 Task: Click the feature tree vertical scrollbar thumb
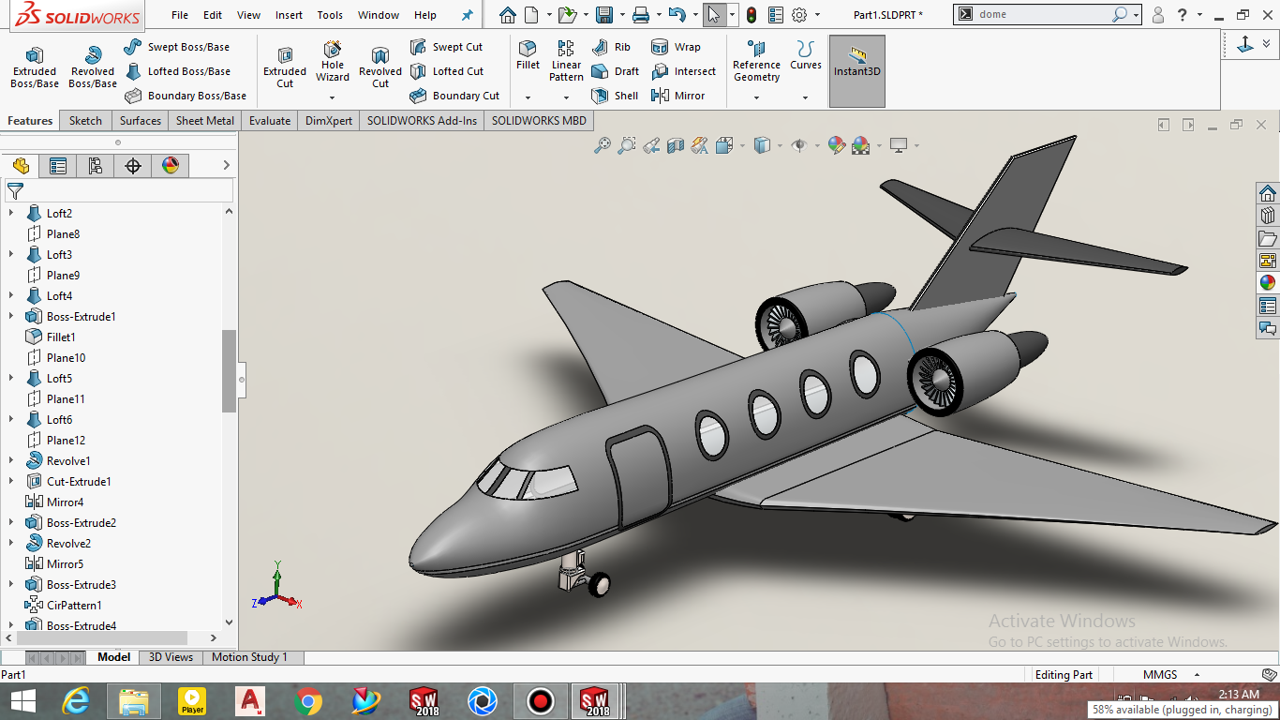click(229, 371)
